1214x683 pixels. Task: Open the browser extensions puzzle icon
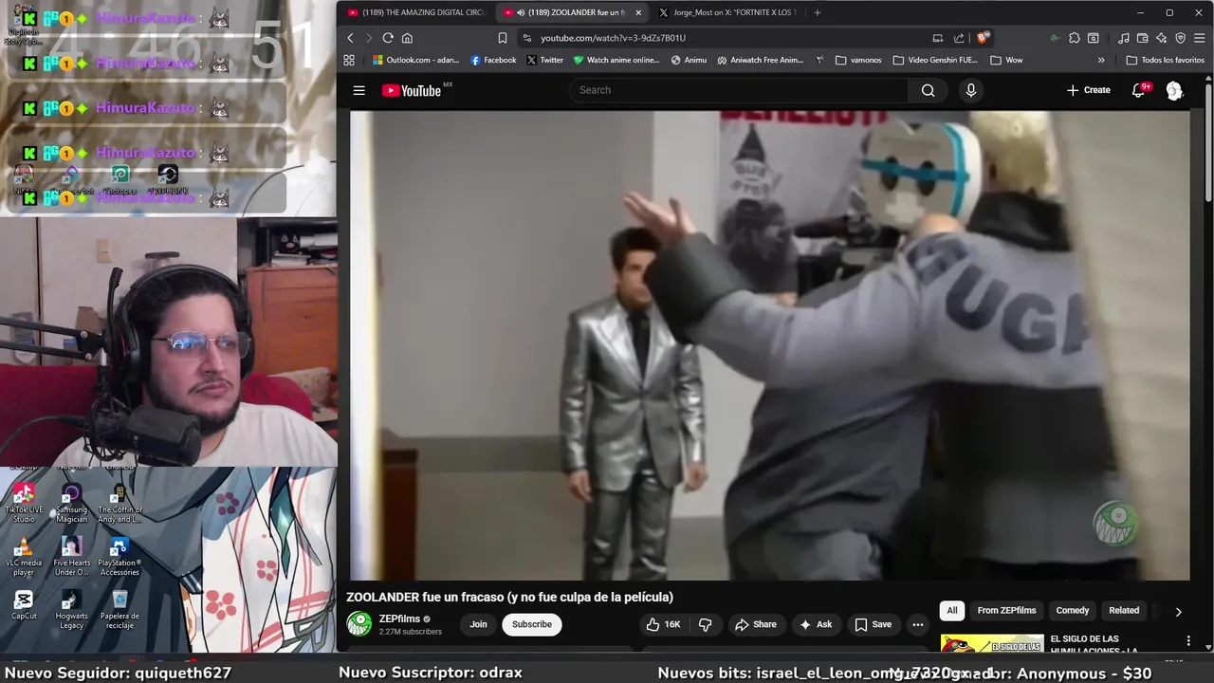pos(1074,38)
